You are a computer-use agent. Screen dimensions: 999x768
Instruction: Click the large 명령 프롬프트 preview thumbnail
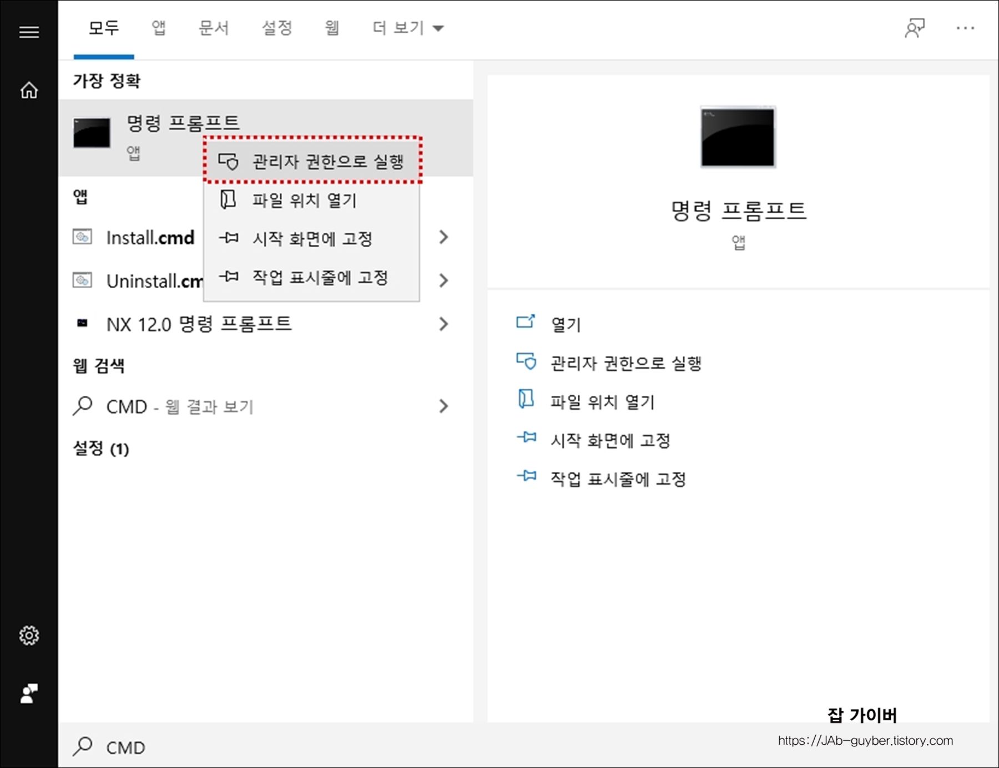click(x=738, y=137)
